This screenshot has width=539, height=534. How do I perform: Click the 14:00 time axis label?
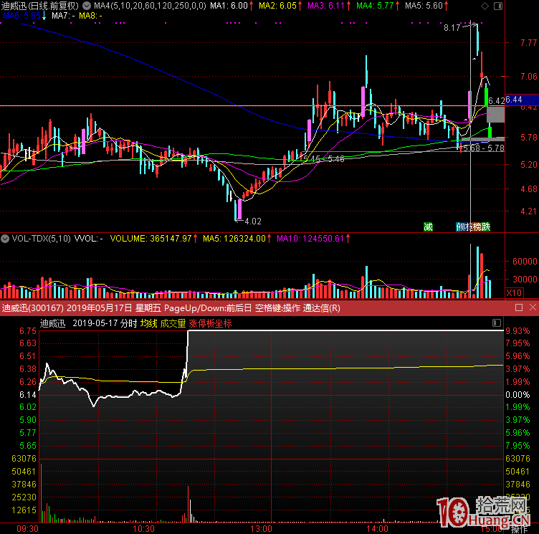pos(378,528)
